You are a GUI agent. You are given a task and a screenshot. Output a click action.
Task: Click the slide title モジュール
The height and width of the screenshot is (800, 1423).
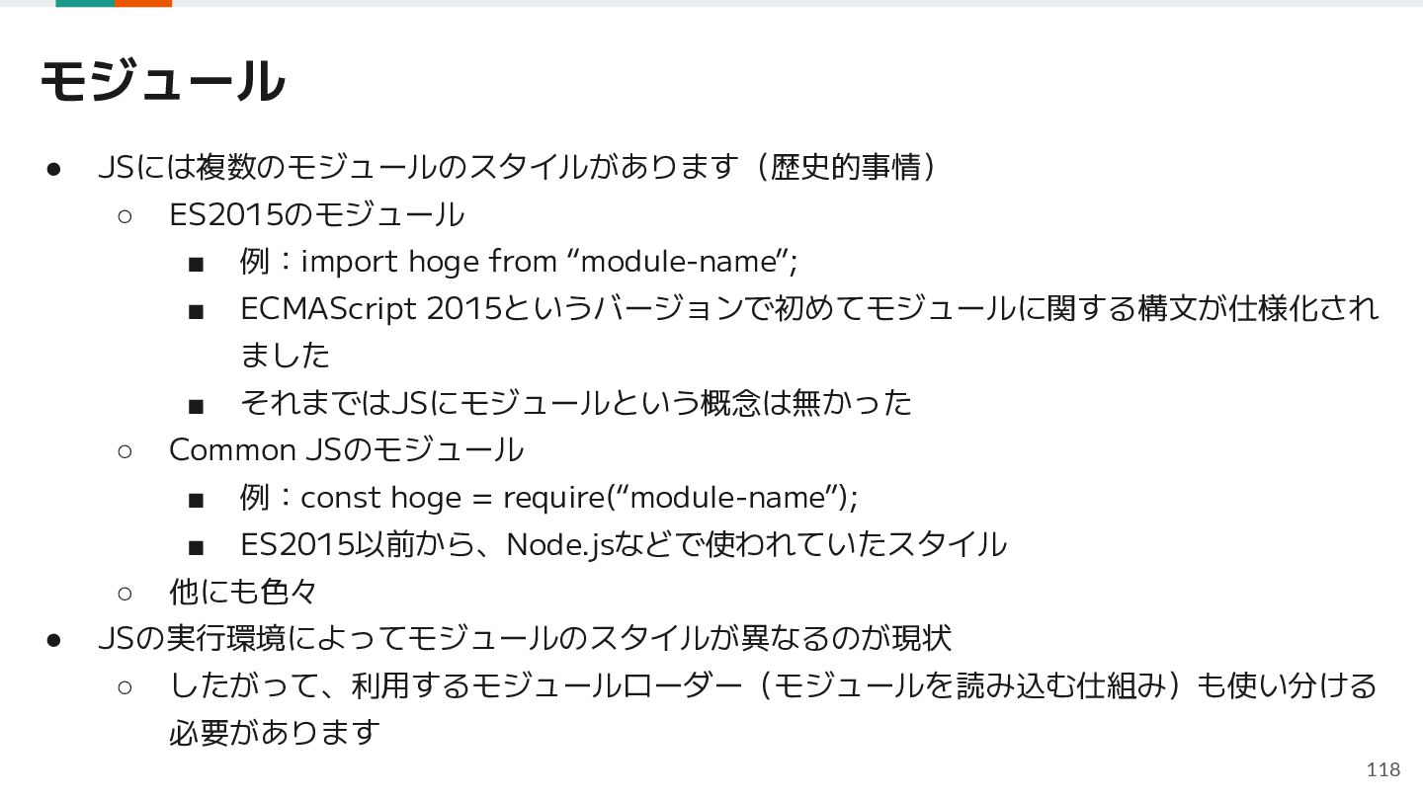point(163,81)
